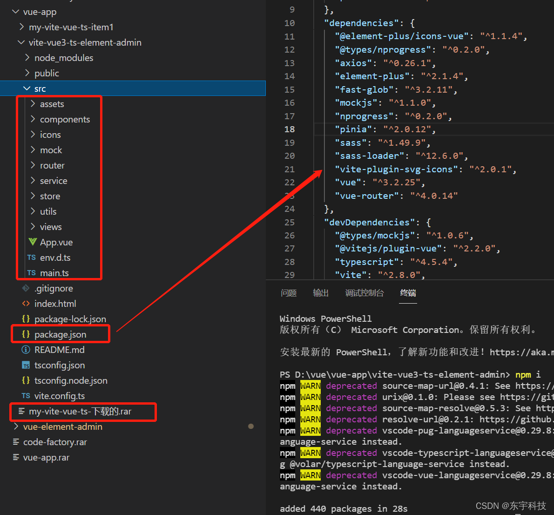Image resolution: width=554 pixels, height=515 pixels.
Task: Open README.md file
Action: point(60,350)
